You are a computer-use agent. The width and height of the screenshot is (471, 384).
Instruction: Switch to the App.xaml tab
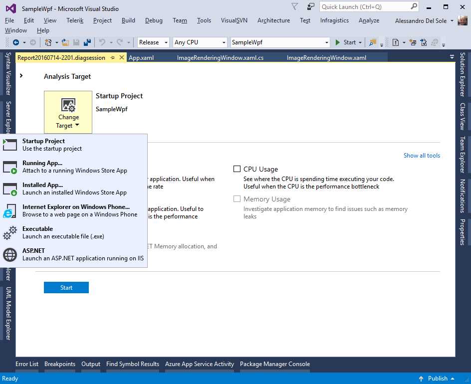click(x=141, y=58)
